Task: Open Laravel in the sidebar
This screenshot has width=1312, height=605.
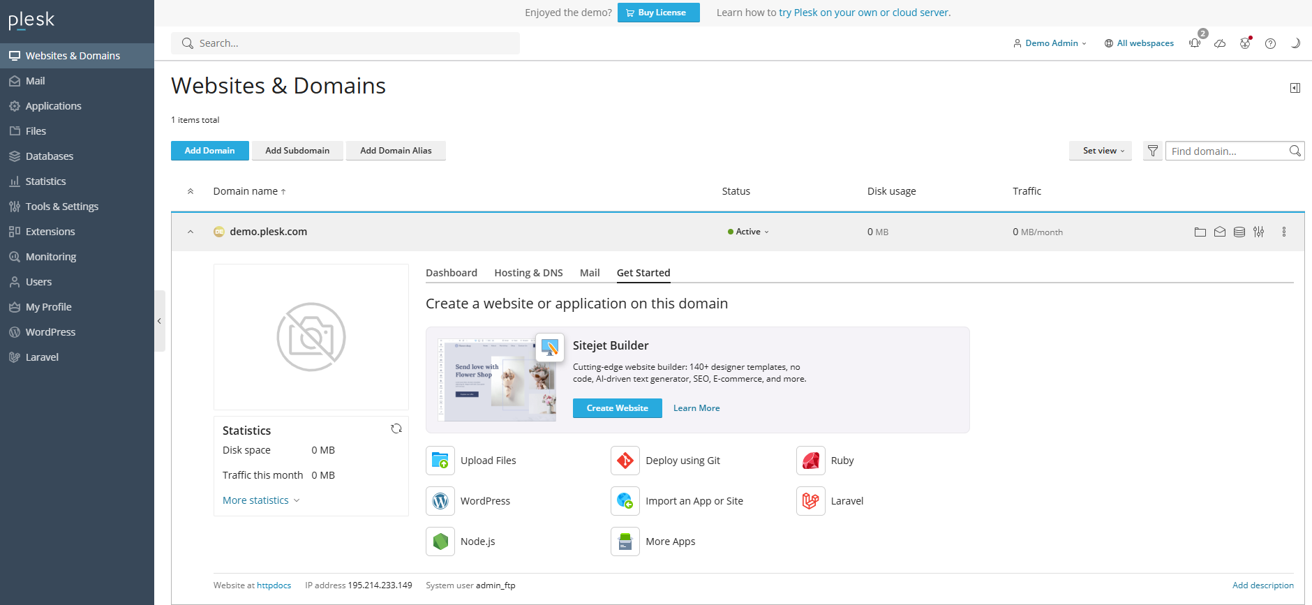Action: [x=77, y=357]
